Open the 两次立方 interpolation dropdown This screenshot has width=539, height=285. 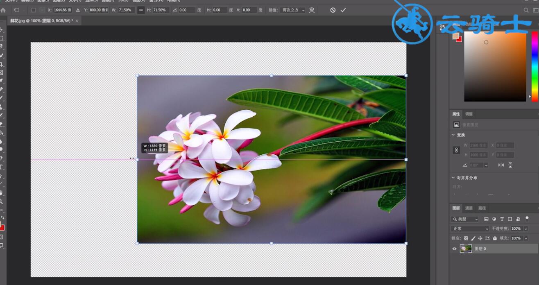[293, 10]
